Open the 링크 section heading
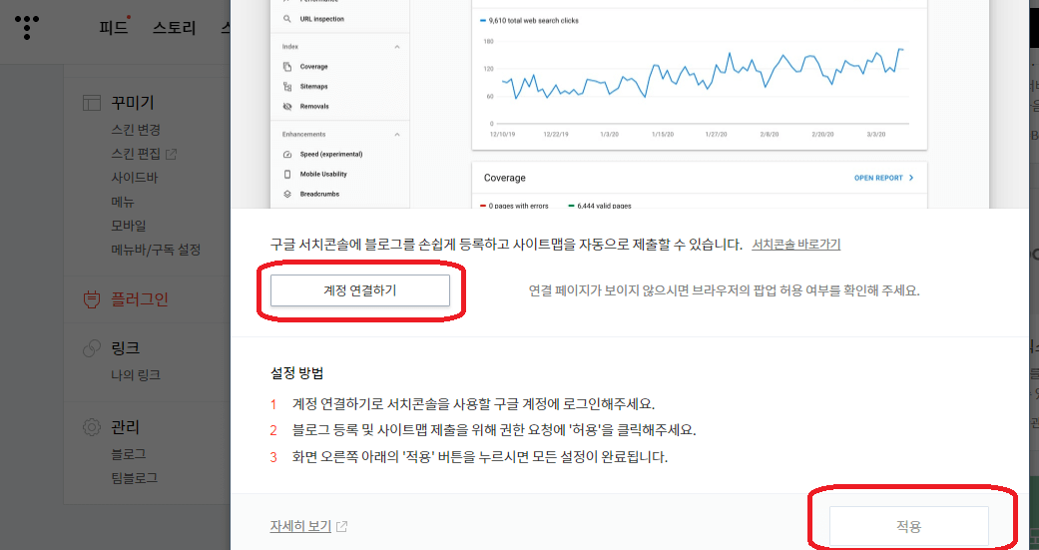 click(125, 348)
